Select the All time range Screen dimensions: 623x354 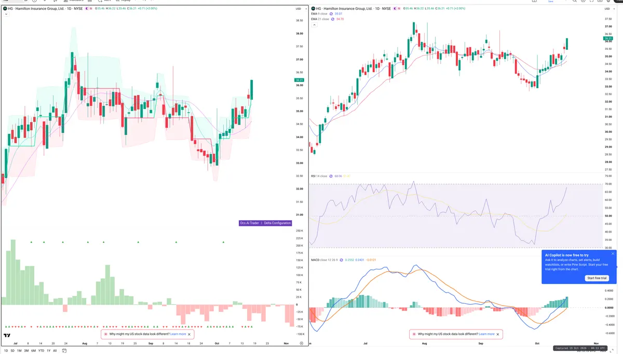(55, 351)
